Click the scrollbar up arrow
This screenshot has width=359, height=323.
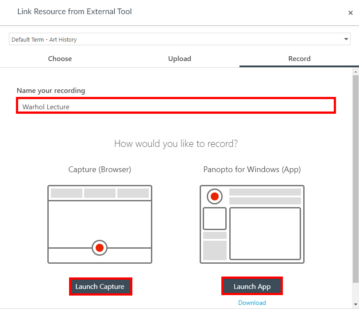(355, 72)
